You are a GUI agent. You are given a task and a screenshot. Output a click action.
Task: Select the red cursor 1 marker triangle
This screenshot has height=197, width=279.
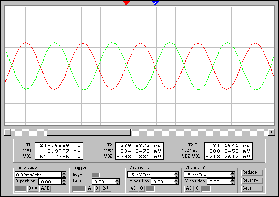click(x=126, y=3)
